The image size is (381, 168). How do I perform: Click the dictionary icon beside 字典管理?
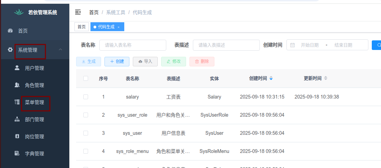point(17,153)
